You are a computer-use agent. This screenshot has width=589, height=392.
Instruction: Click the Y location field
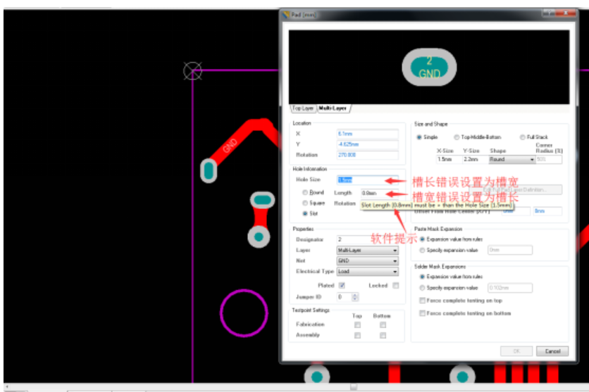[x=367, y=144]
